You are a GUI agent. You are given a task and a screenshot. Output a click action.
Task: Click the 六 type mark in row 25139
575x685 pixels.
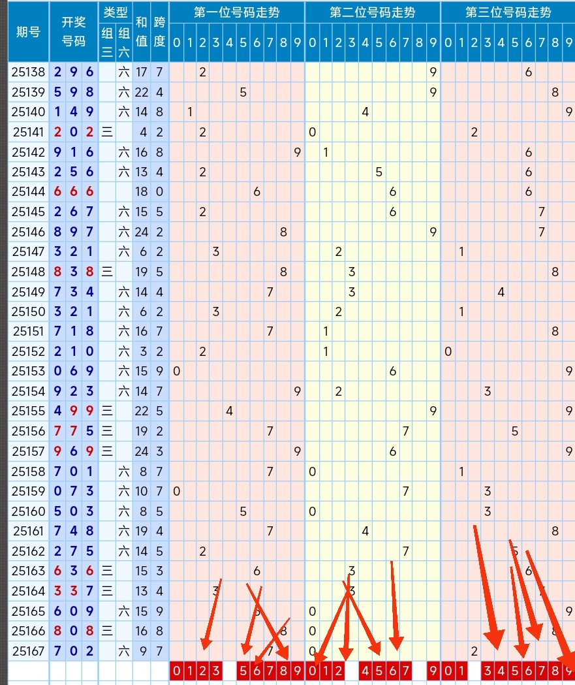[124, 92]
